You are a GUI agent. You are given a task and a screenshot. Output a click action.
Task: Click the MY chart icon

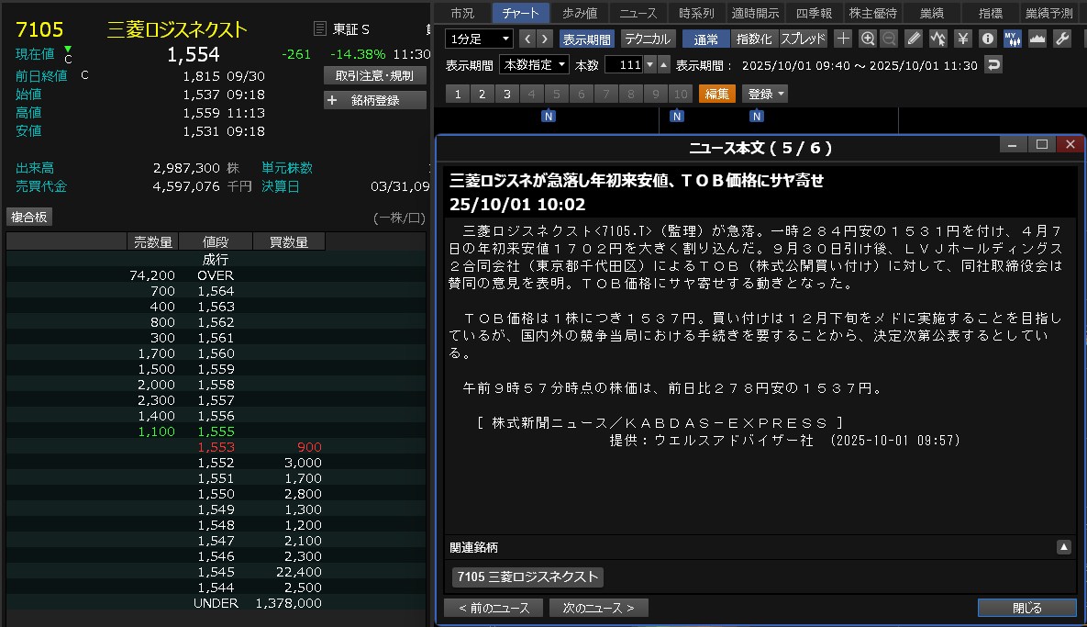pyautogui.click(x=1013, y=39)
